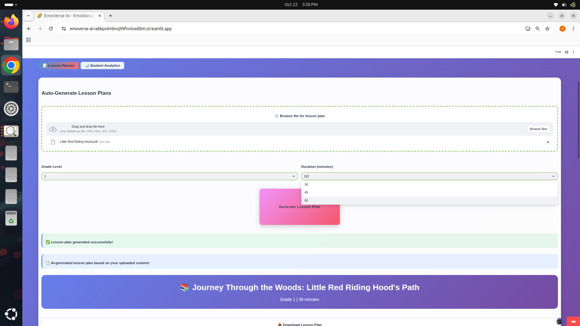Click the Browse files button
This screenshot has height=326, width=580.
pyautogui.click(x=538, y=129)
